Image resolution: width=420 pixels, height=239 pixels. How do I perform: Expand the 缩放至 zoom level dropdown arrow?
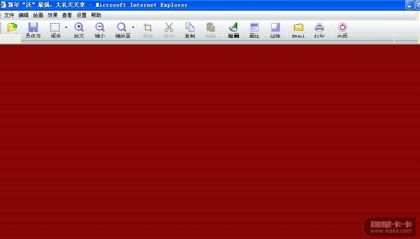click(133, 27)
